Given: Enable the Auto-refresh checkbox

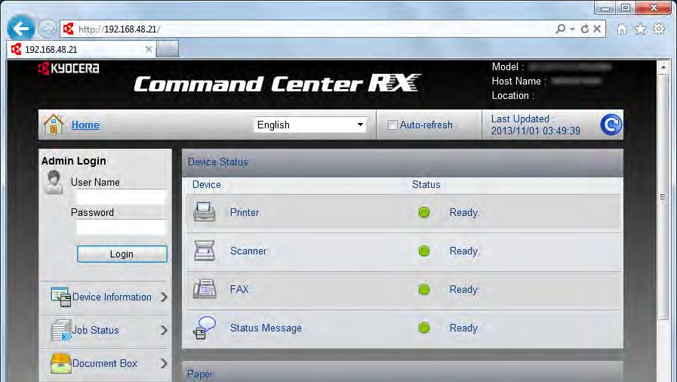Looking at the screenshot, I should tap(392, 125).
